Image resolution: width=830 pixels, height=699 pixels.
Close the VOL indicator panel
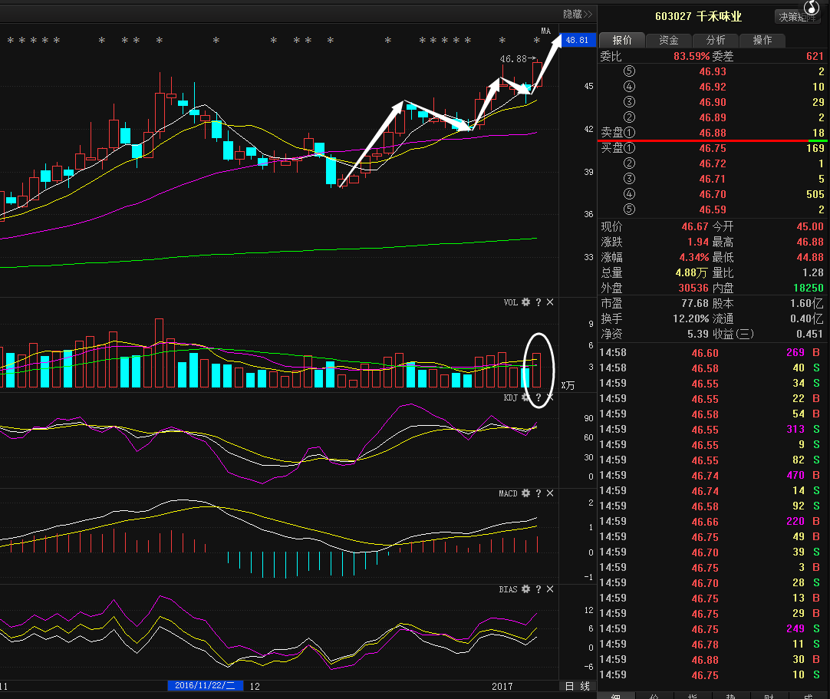(550, 302)
